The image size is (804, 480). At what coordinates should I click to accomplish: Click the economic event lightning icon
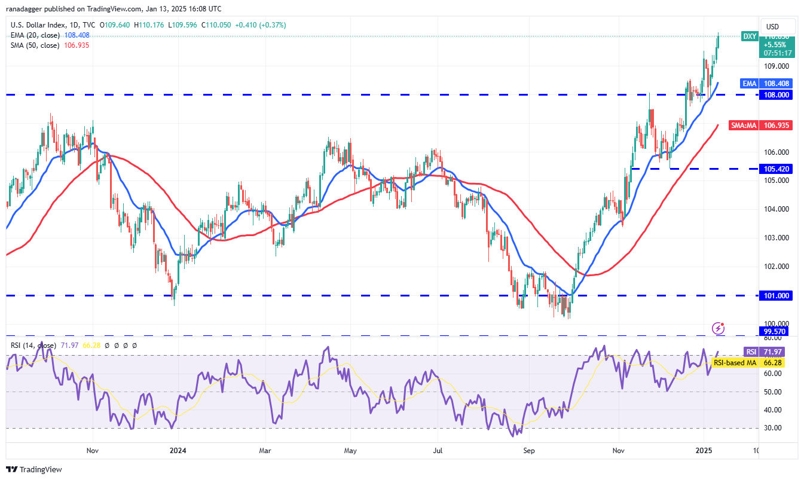point(719,328)
